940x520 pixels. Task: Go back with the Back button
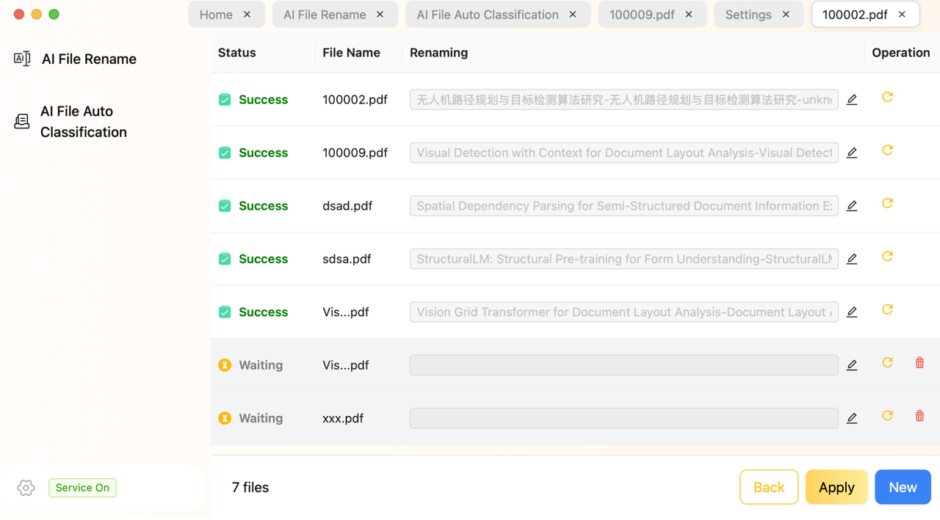tap(769, 487)
